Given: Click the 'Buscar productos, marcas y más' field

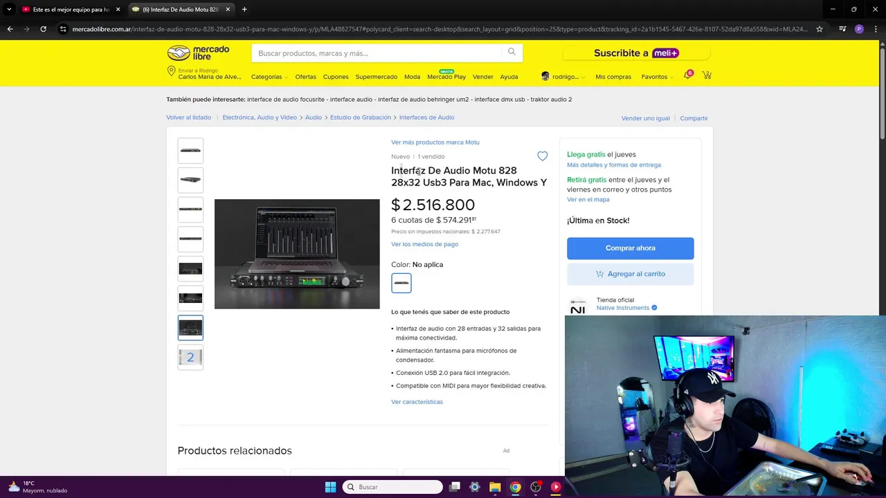Looking at the screenshot, I should 377,53.
